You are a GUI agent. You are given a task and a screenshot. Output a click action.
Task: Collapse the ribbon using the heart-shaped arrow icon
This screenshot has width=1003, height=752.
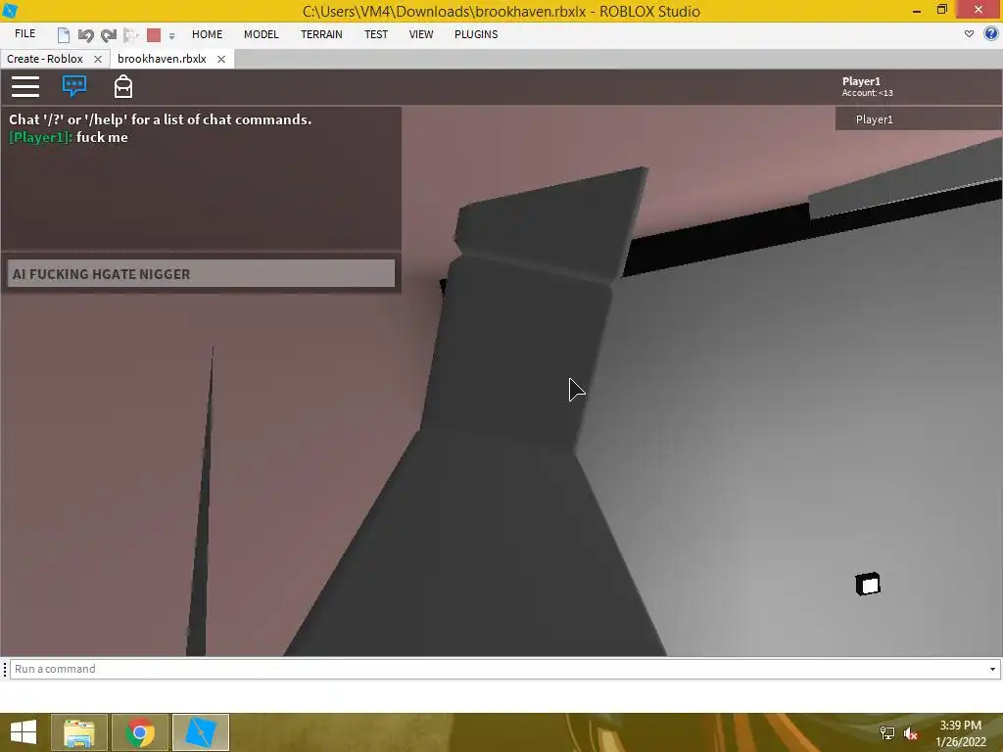point(969,34)
